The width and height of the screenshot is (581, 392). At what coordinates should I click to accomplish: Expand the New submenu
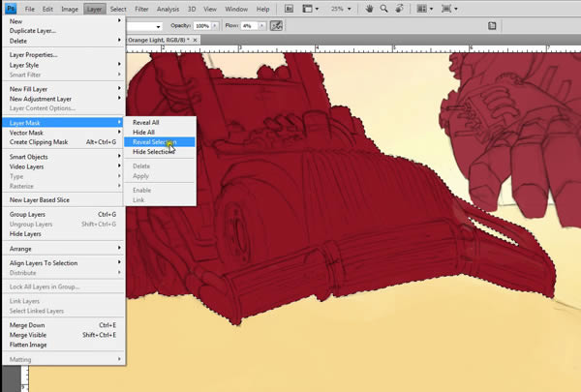point(64,21)
